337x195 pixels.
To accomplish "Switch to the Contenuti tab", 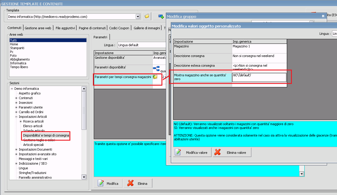I will pos(14,28).
